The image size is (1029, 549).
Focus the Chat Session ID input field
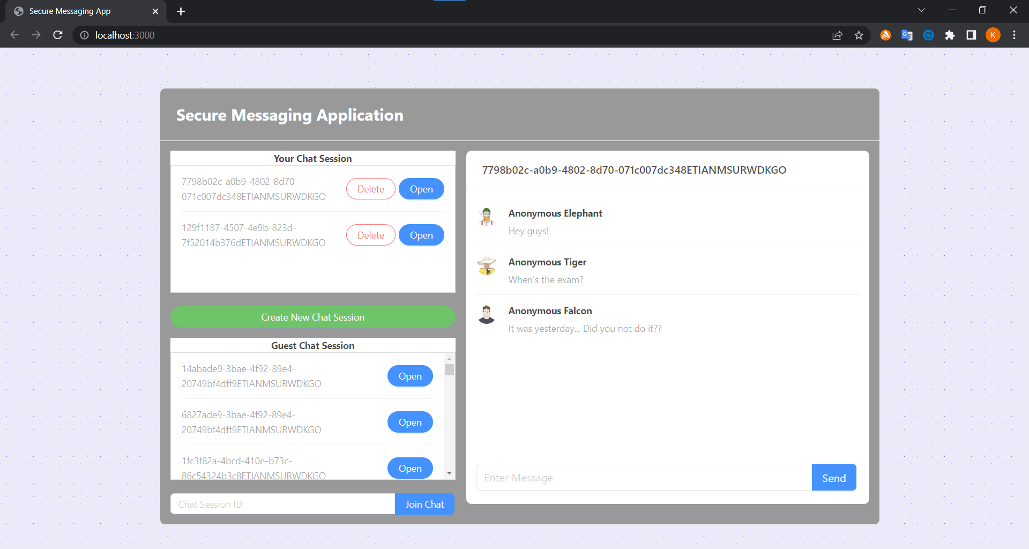point(283,504)
